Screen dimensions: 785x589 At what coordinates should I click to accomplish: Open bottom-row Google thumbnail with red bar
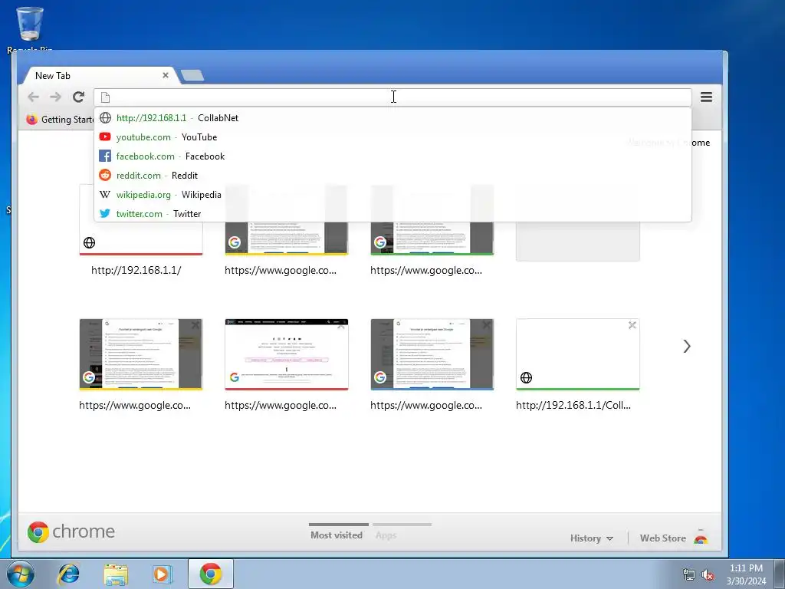coord(287,354)
